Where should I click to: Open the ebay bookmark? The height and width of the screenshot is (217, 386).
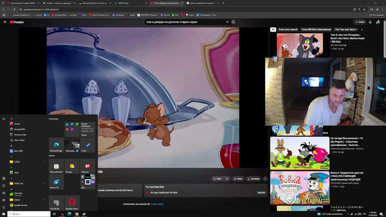point(73,15)
